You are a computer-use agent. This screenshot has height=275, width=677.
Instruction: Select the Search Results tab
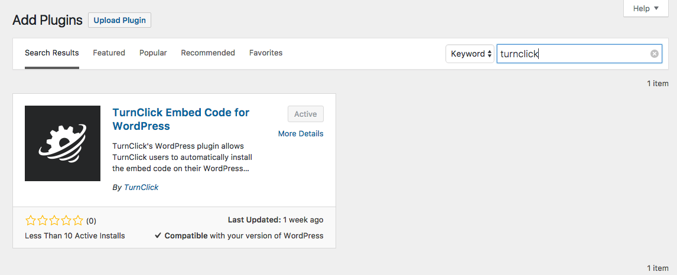pos(52,53)
